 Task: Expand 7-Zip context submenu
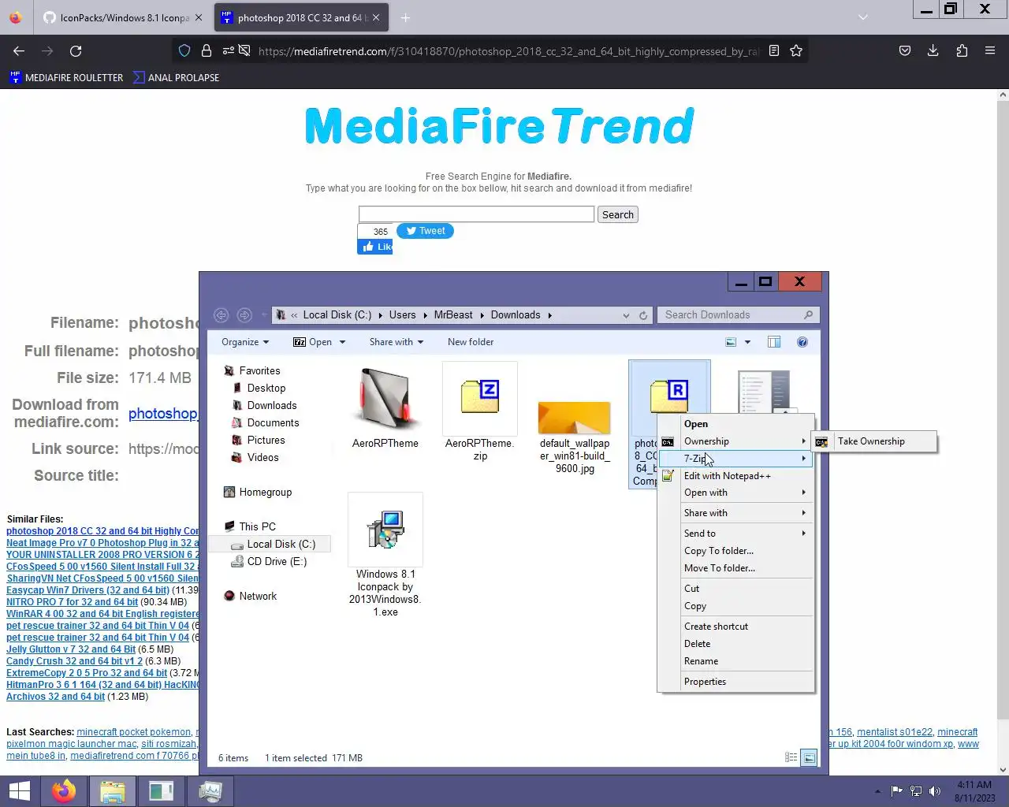pyautogui.click(x=735, y=459)
